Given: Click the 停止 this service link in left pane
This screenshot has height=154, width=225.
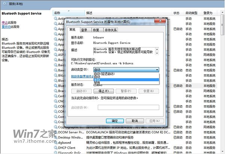Looking at the screenshot, I should [5, 22].
